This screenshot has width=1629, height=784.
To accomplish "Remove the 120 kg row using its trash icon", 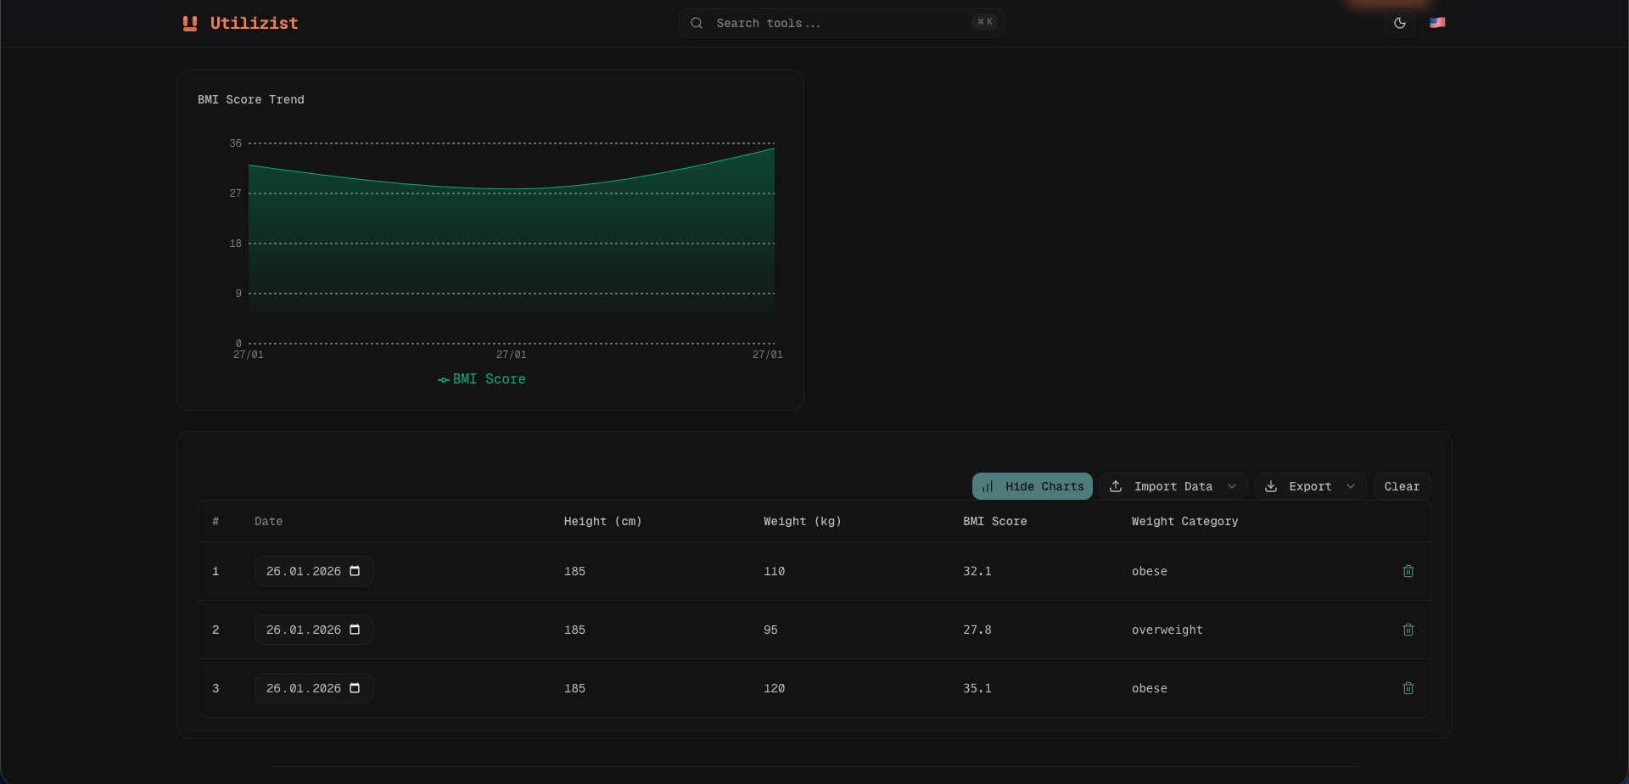I will 1409,688.
